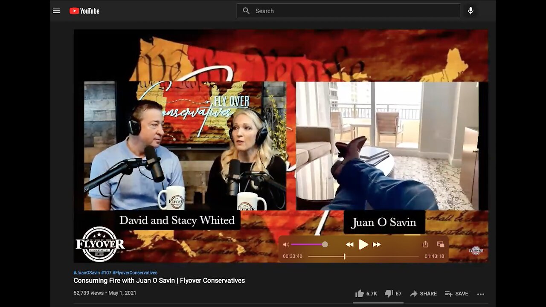
Task: Mute audio with the speaker icon
Action: click(x=286, y=244)
